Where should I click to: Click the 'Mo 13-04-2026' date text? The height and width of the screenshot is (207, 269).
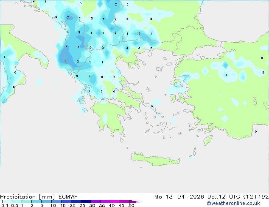[x=179, y=197]
